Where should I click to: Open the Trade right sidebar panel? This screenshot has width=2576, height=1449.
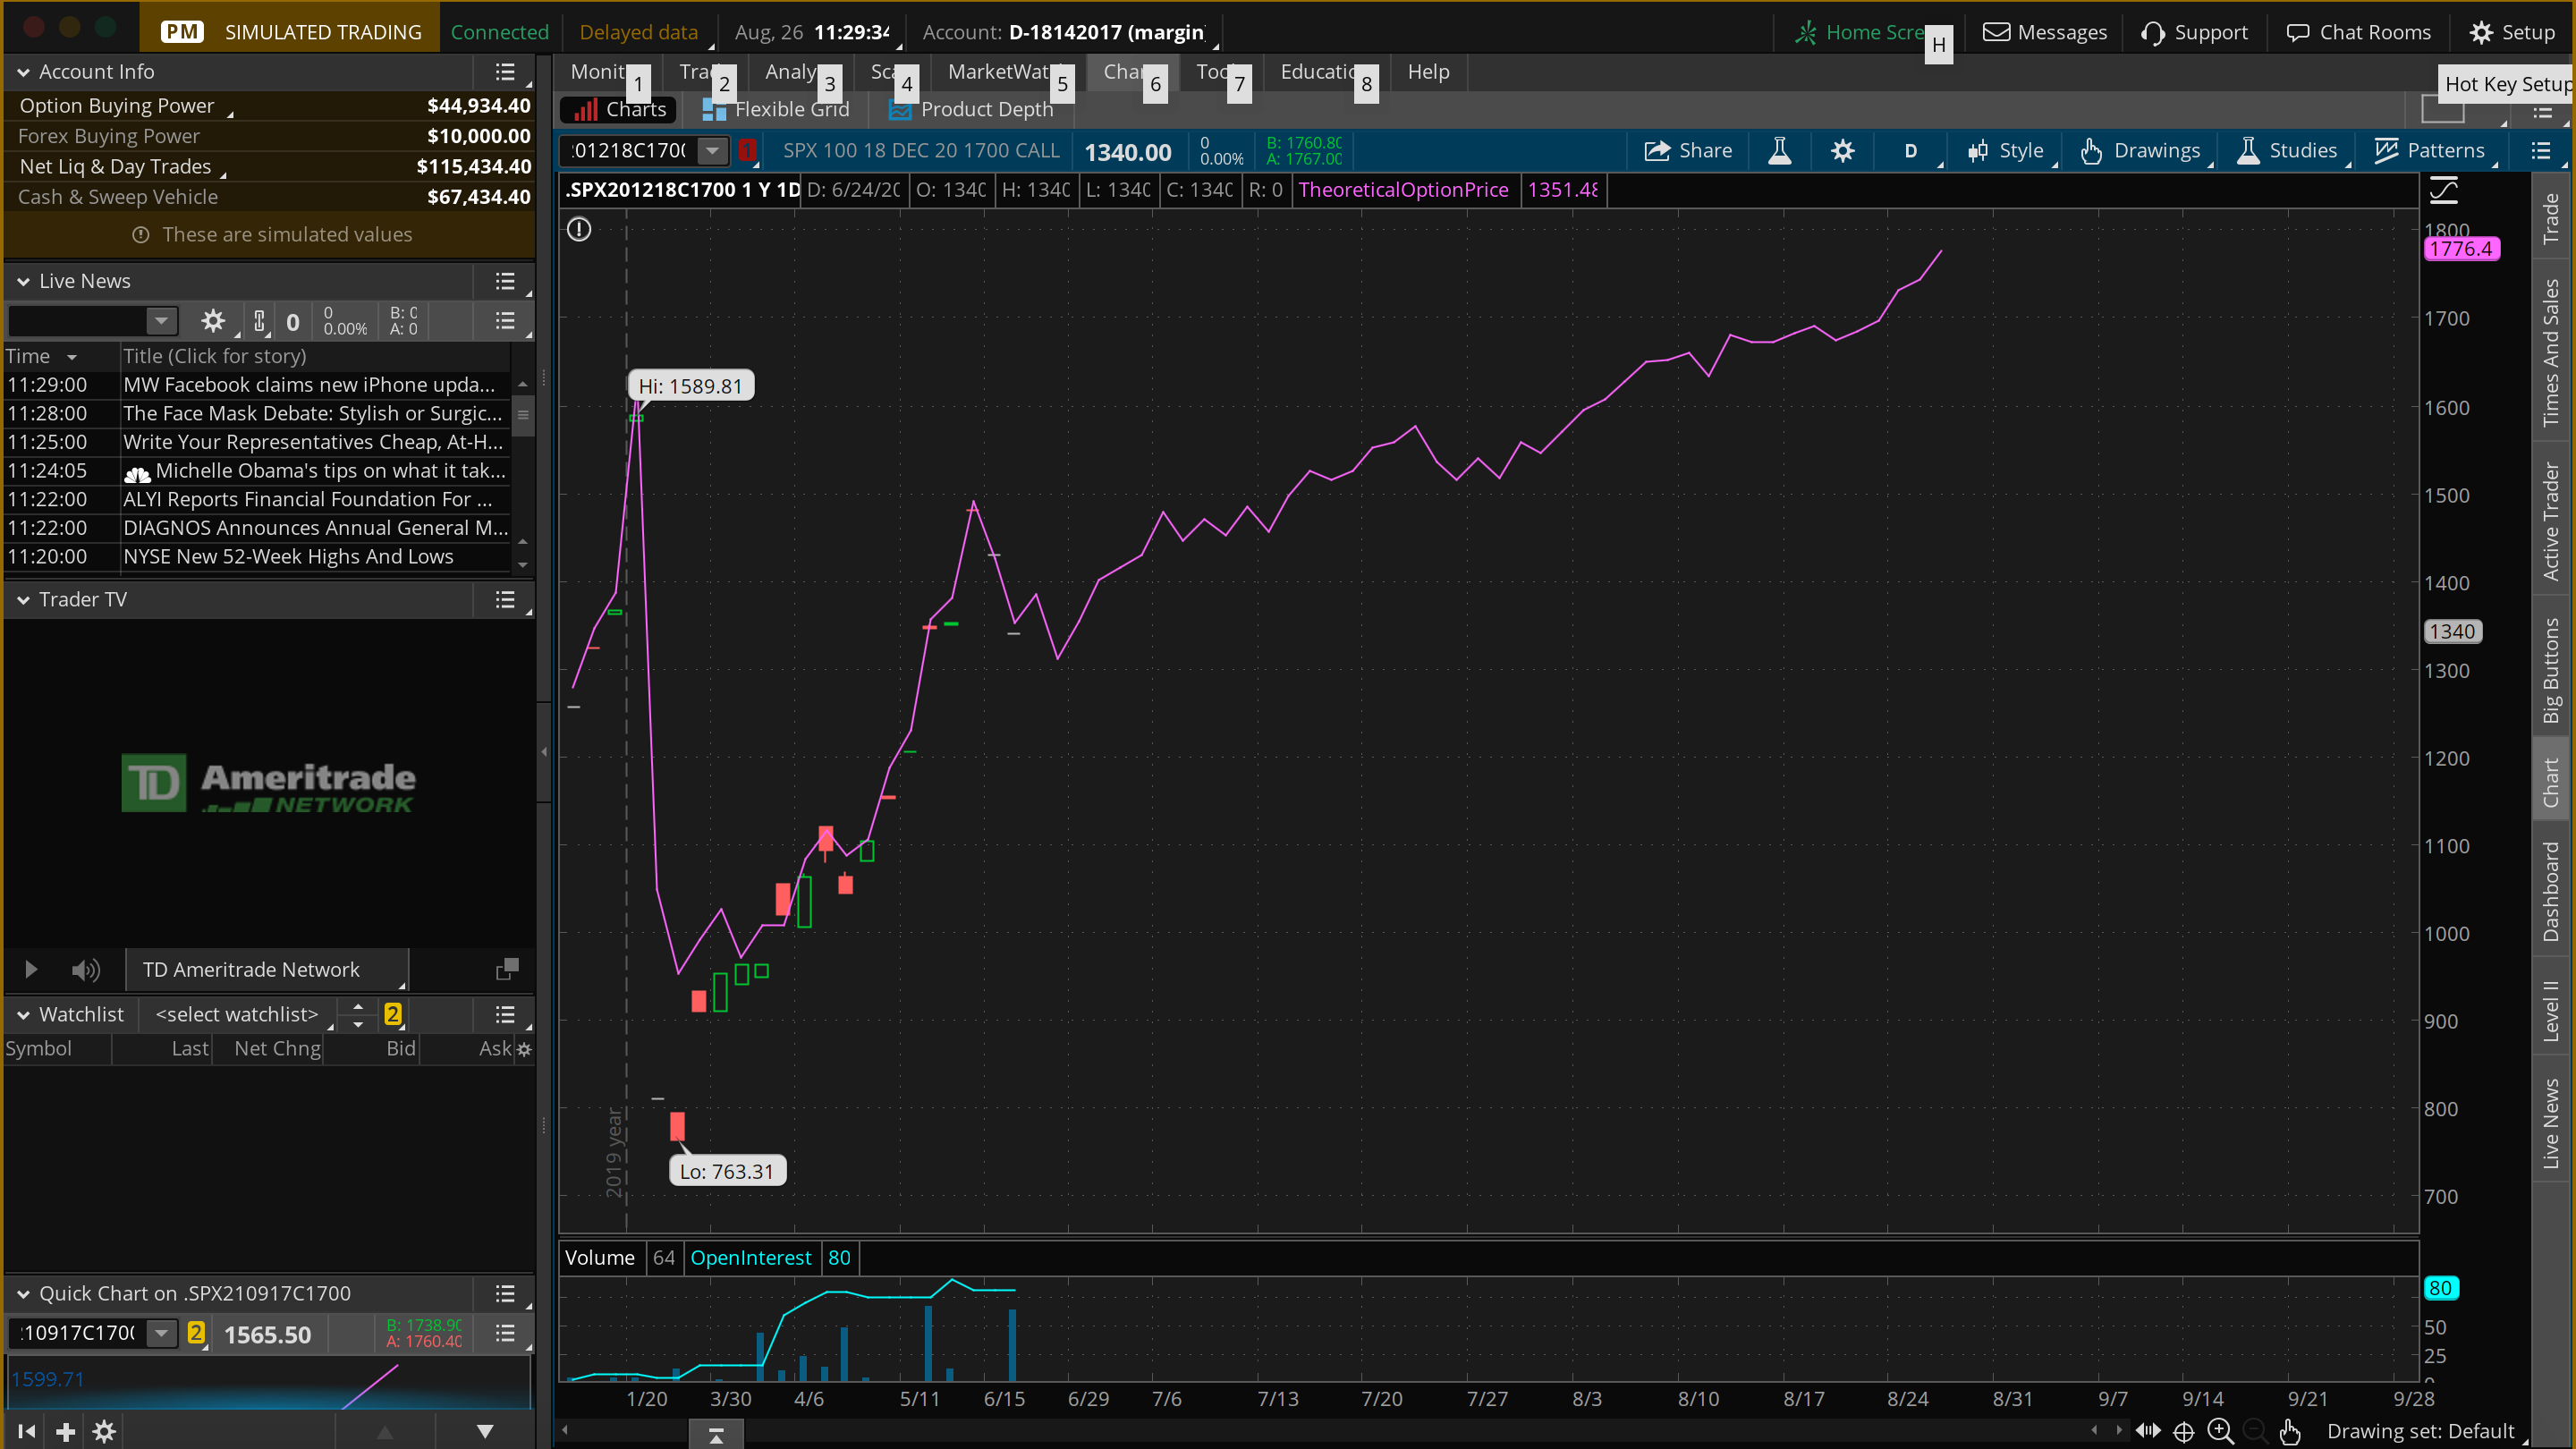click(2553, 218)
